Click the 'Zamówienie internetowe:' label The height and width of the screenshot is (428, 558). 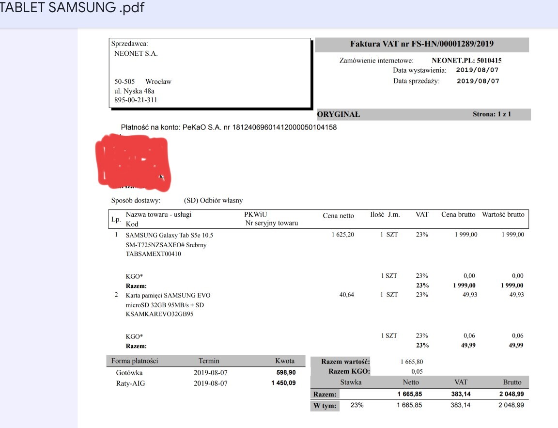coord(376,61)
